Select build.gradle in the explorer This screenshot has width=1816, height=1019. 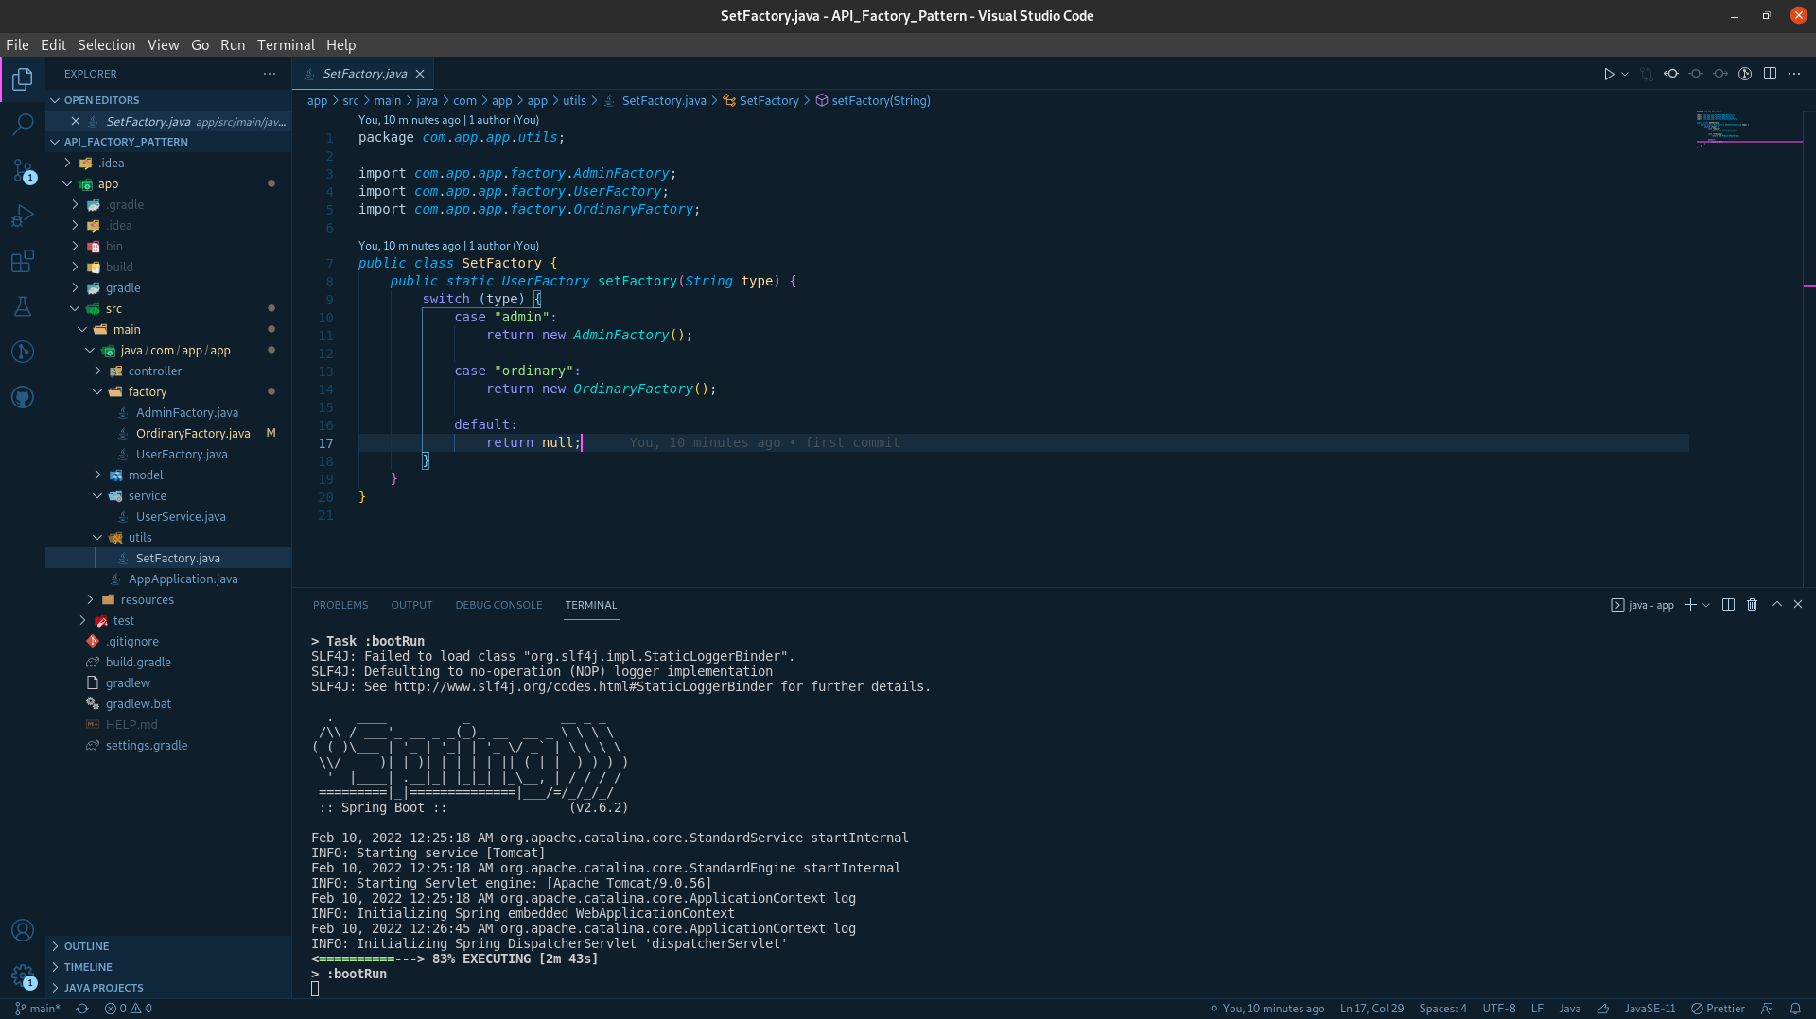169,663
